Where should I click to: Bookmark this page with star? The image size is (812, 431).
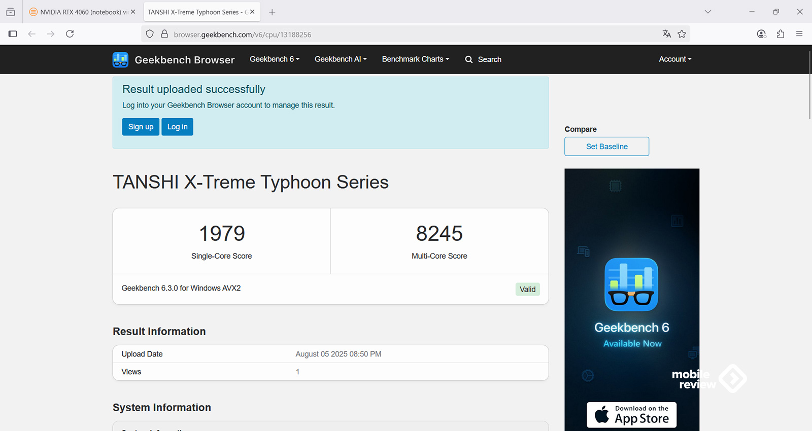tap(682, 34)
